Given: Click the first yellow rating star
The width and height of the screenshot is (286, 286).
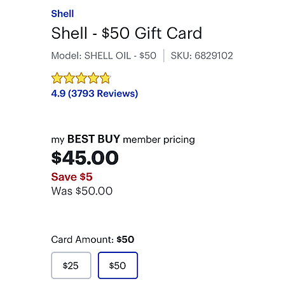Looking at the screenshot, I should [57, 78].
